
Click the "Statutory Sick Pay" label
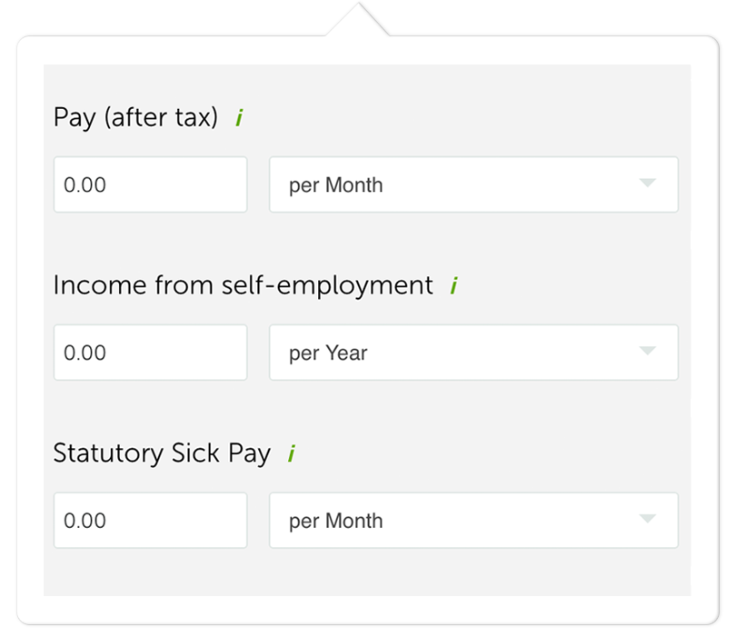tap(162, 453)
